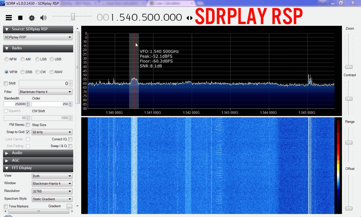
Task: Open the Filter type dropdown
Action: [46, 92]
